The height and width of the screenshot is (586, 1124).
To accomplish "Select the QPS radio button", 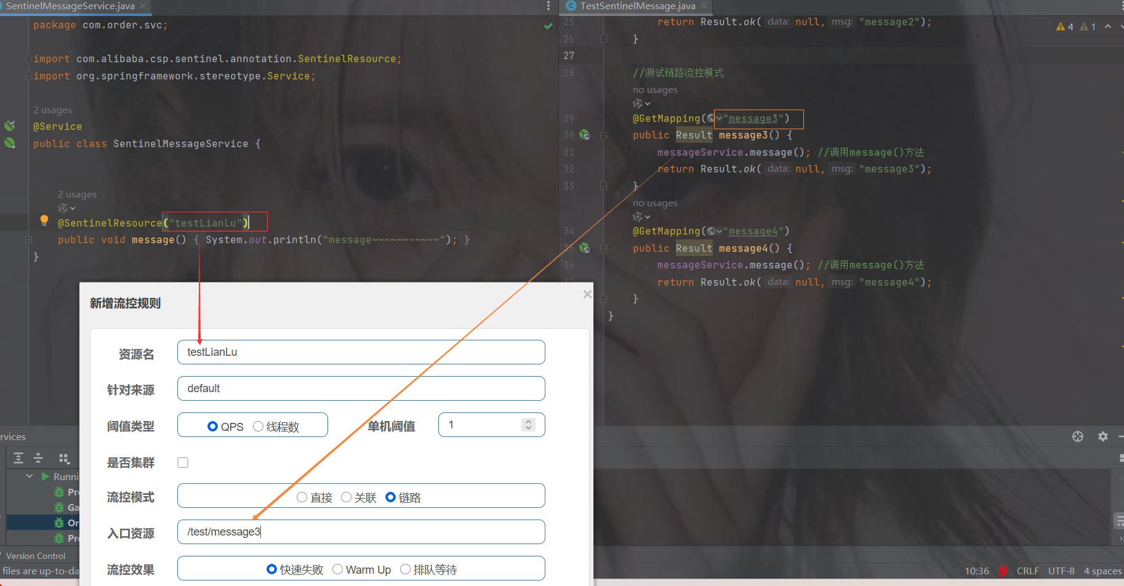I will pyautogui.click(x=212, y=427).
